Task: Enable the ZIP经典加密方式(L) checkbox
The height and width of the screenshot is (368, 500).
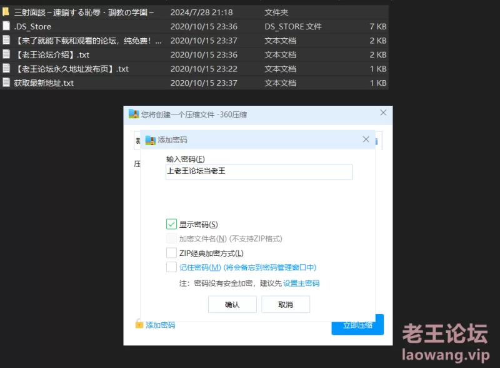Action: click(171, 253)
